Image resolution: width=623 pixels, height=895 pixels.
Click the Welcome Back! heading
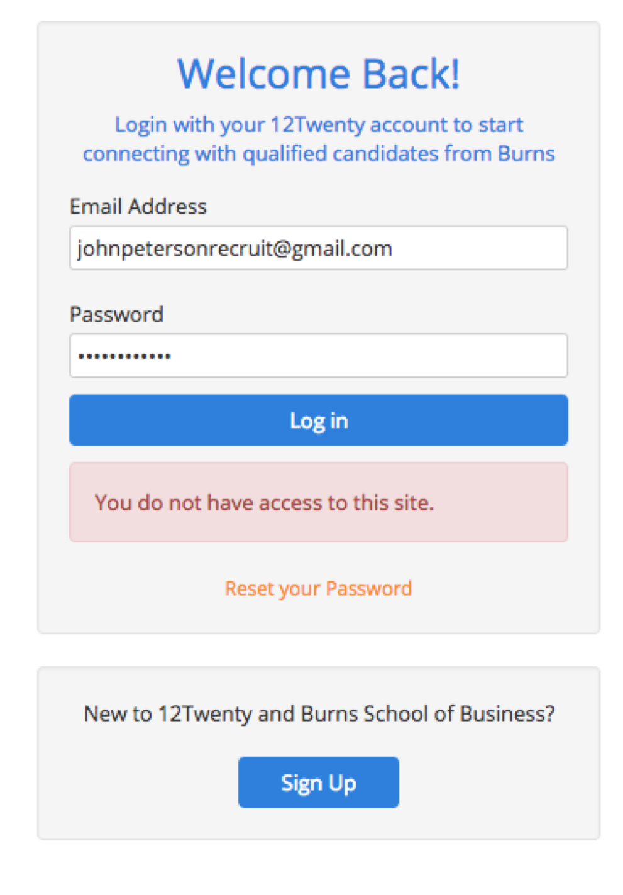point(318,74)
